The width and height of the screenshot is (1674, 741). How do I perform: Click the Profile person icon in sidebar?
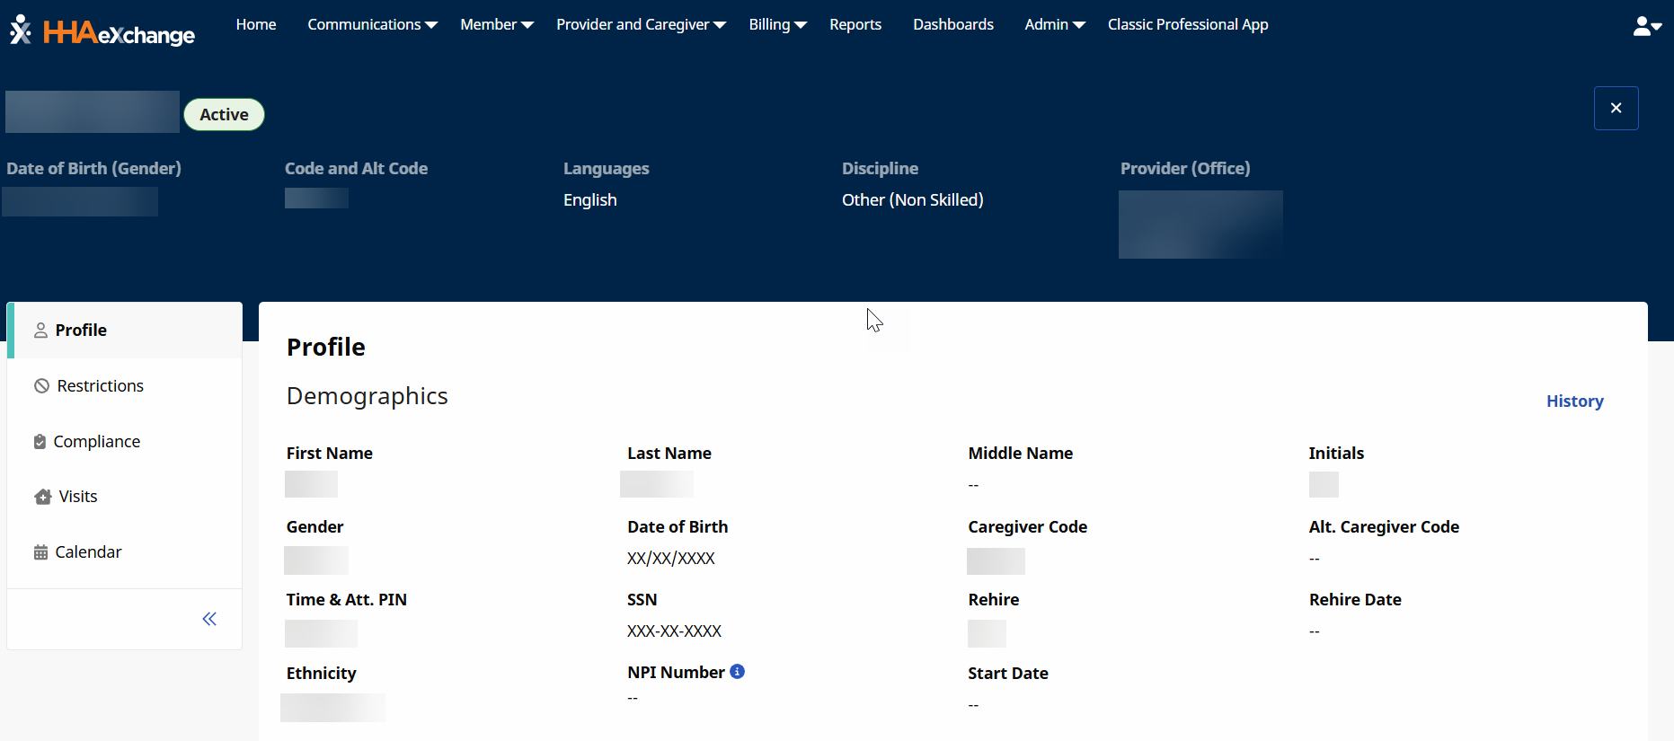pyautogui.click(x=40, y=331)
